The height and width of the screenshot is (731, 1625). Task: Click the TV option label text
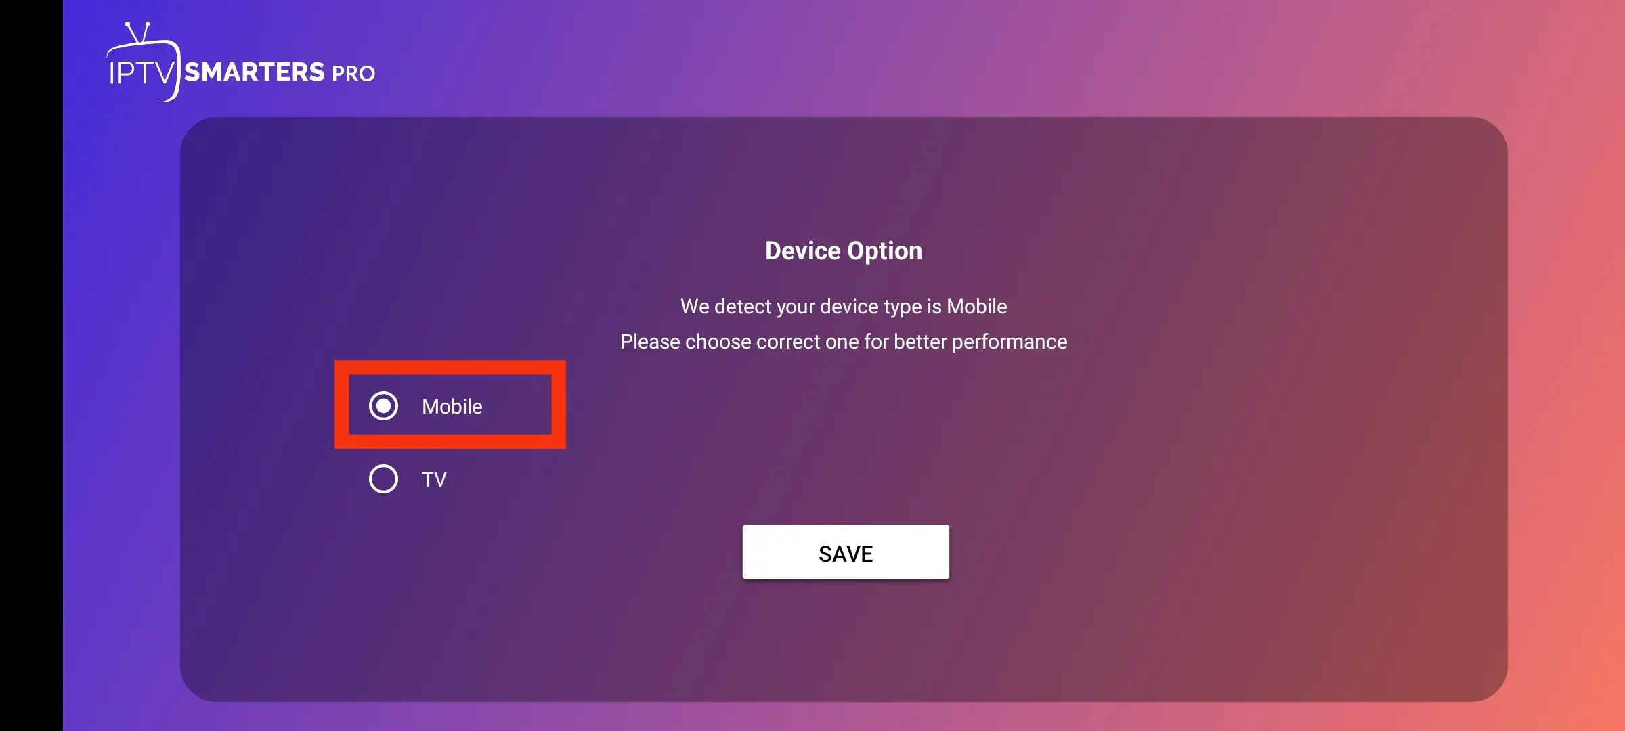433,479
